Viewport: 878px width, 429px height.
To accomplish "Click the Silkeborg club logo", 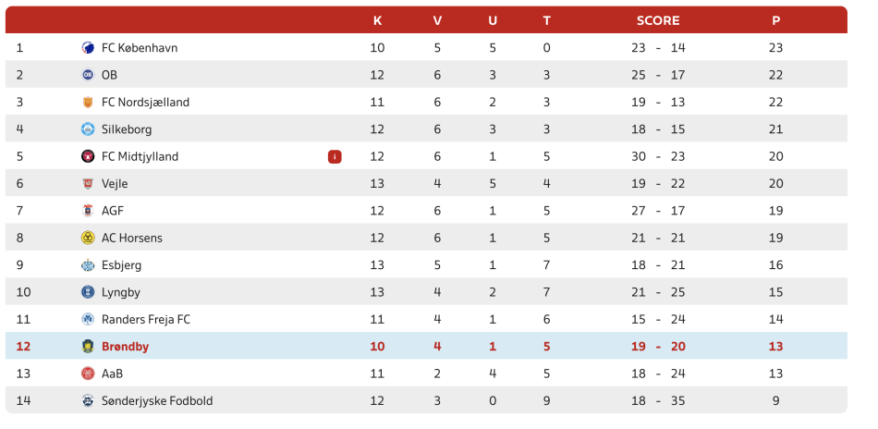I will coord(88,129).
